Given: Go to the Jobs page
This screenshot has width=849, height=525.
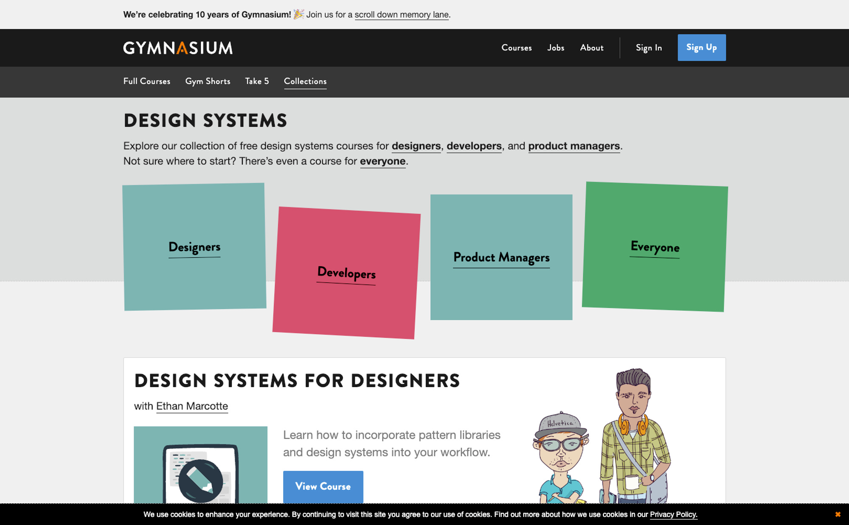Looking at the screenshot, I should (556, 48).
